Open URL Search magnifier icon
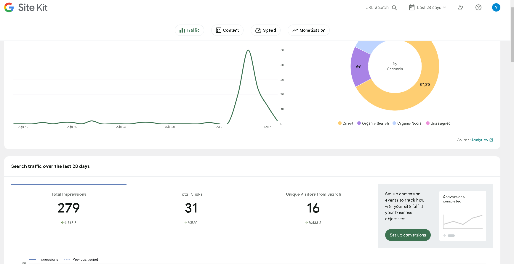The width and height of the screenshot is (514, 264). (394, 8)
